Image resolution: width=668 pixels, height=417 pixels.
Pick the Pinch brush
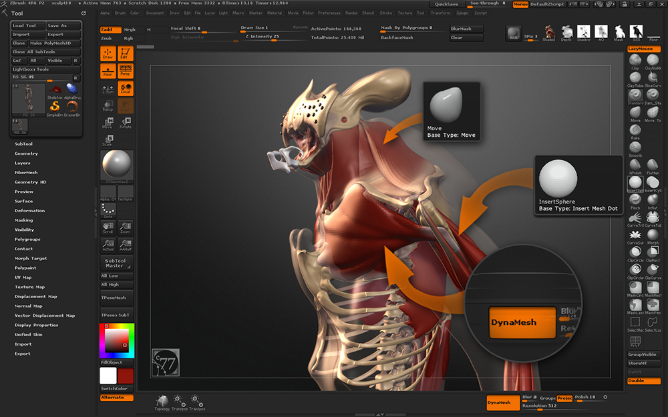click(x=635, y=201)
